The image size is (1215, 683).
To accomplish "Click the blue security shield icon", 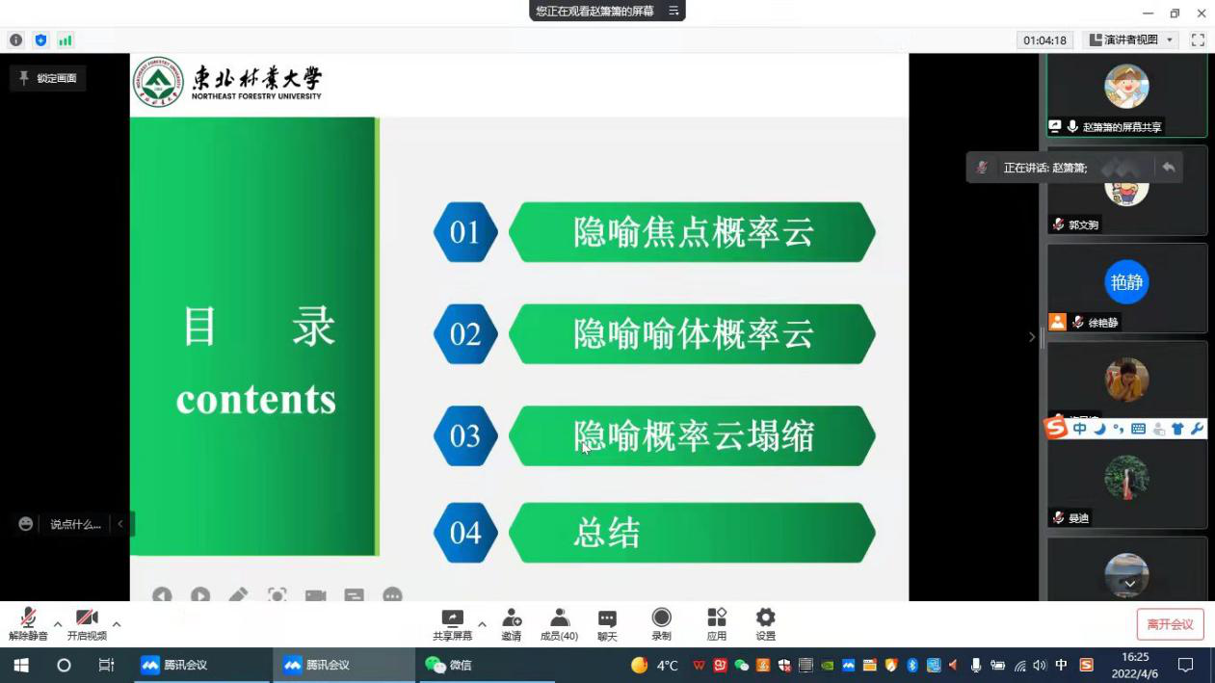I will [x=40, y=40].
